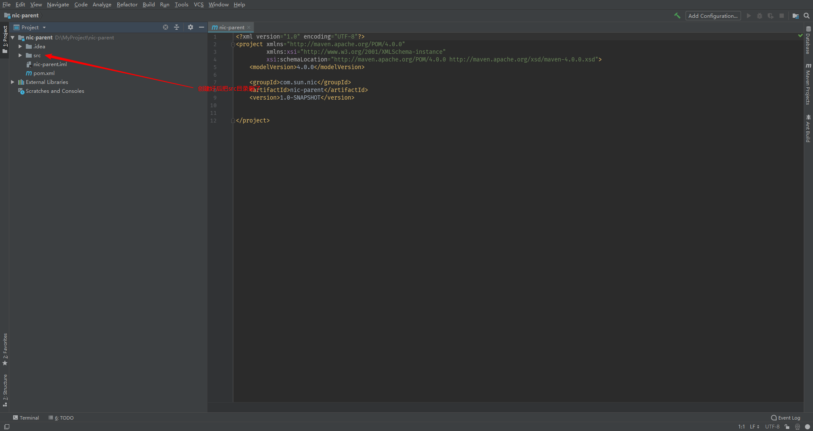Open the Terminal tool window
The image size is (813, 431).
coord(26,418)
